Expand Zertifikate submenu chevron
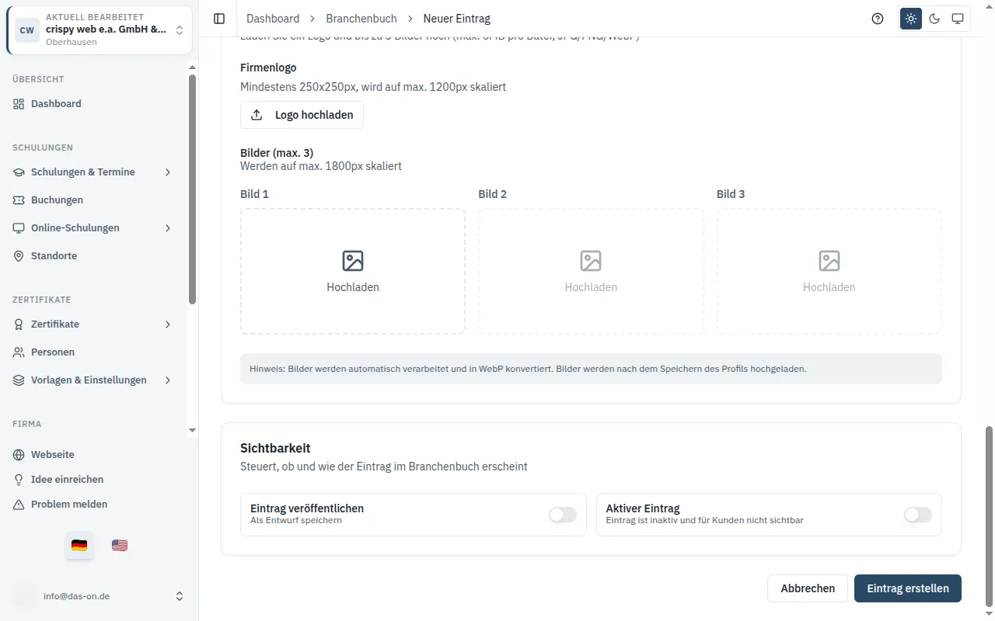The height and width of the screenshot is (621, 995). 168,324
